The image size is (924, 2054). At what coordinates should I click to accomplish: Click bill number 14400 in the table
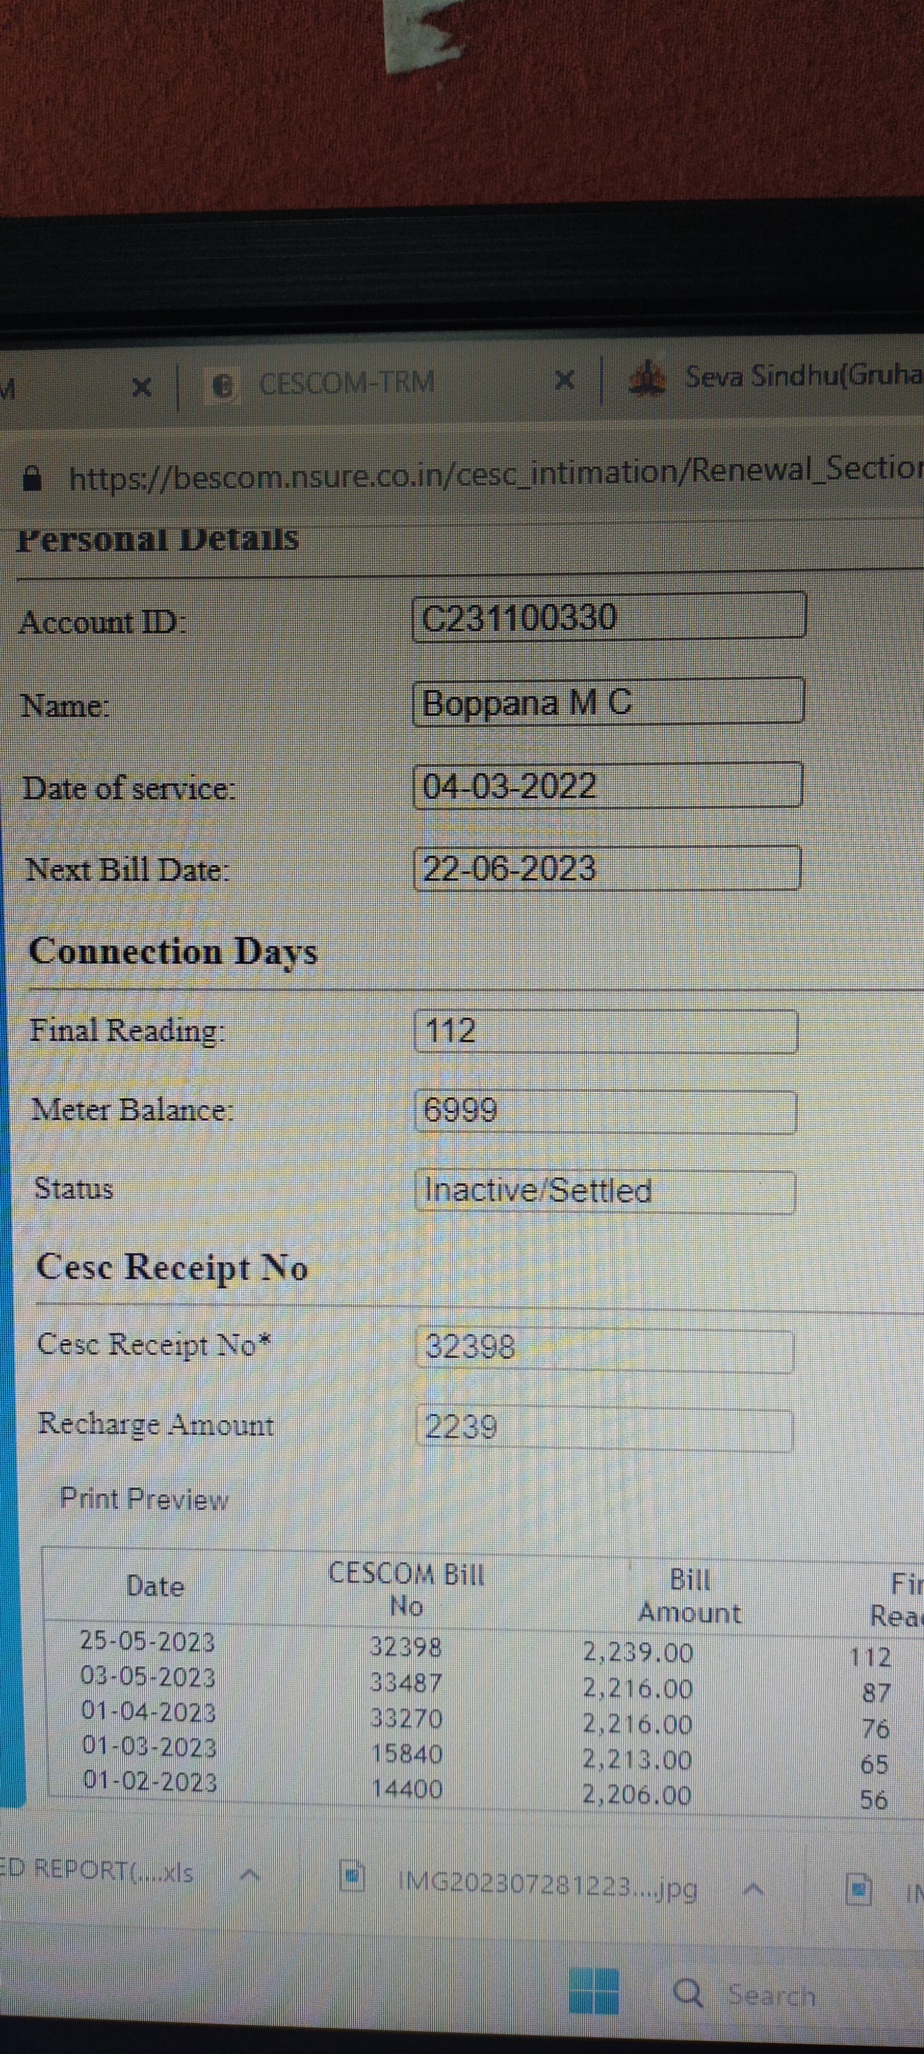408,1789
